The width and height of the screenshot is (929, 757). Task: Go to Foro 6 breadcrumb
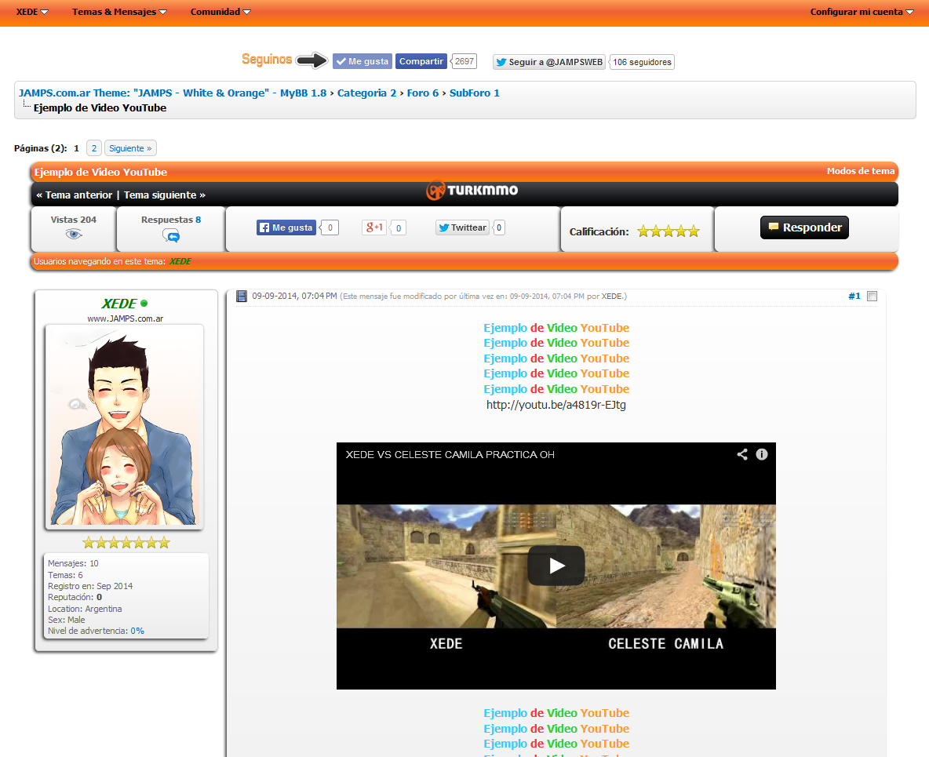click(422, 93)
